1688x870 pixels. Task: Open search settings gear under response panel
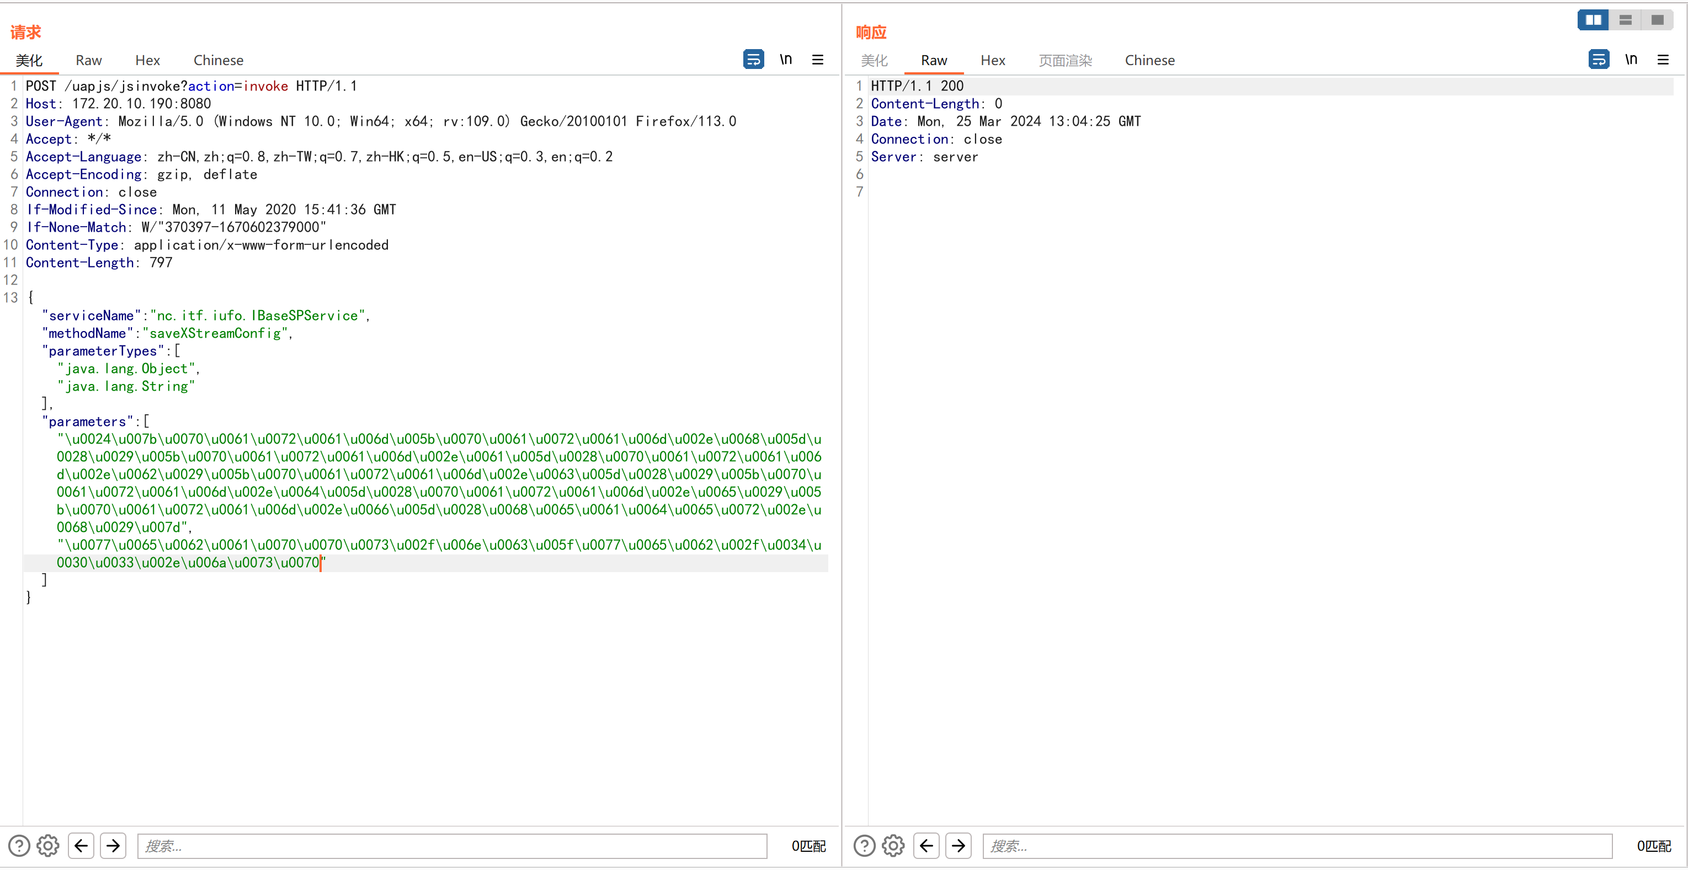pyautogui.click(x=893, y=846)
